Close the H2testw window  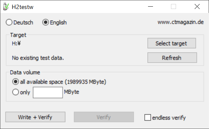(x=197, y=7)
